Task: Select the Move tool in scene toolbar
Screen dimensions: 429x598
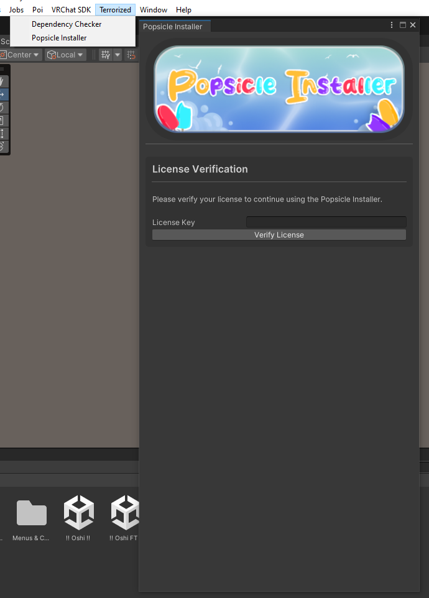Action: 2,94
